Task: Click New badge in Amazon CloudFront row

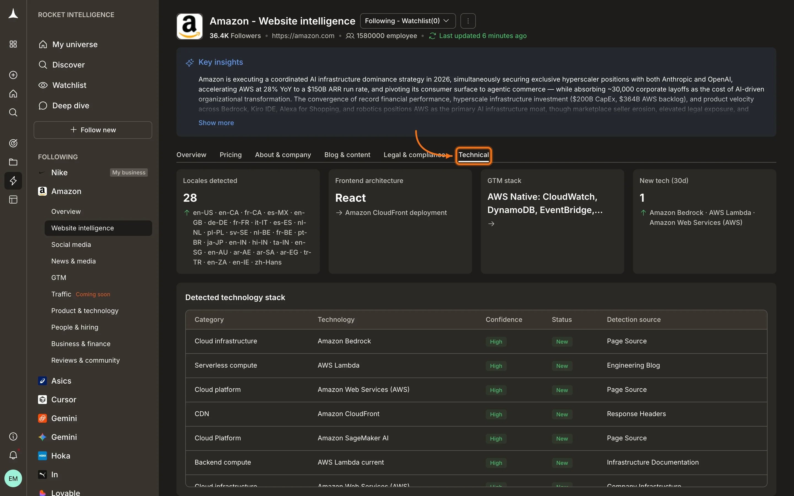Action: tap(562, 414)
